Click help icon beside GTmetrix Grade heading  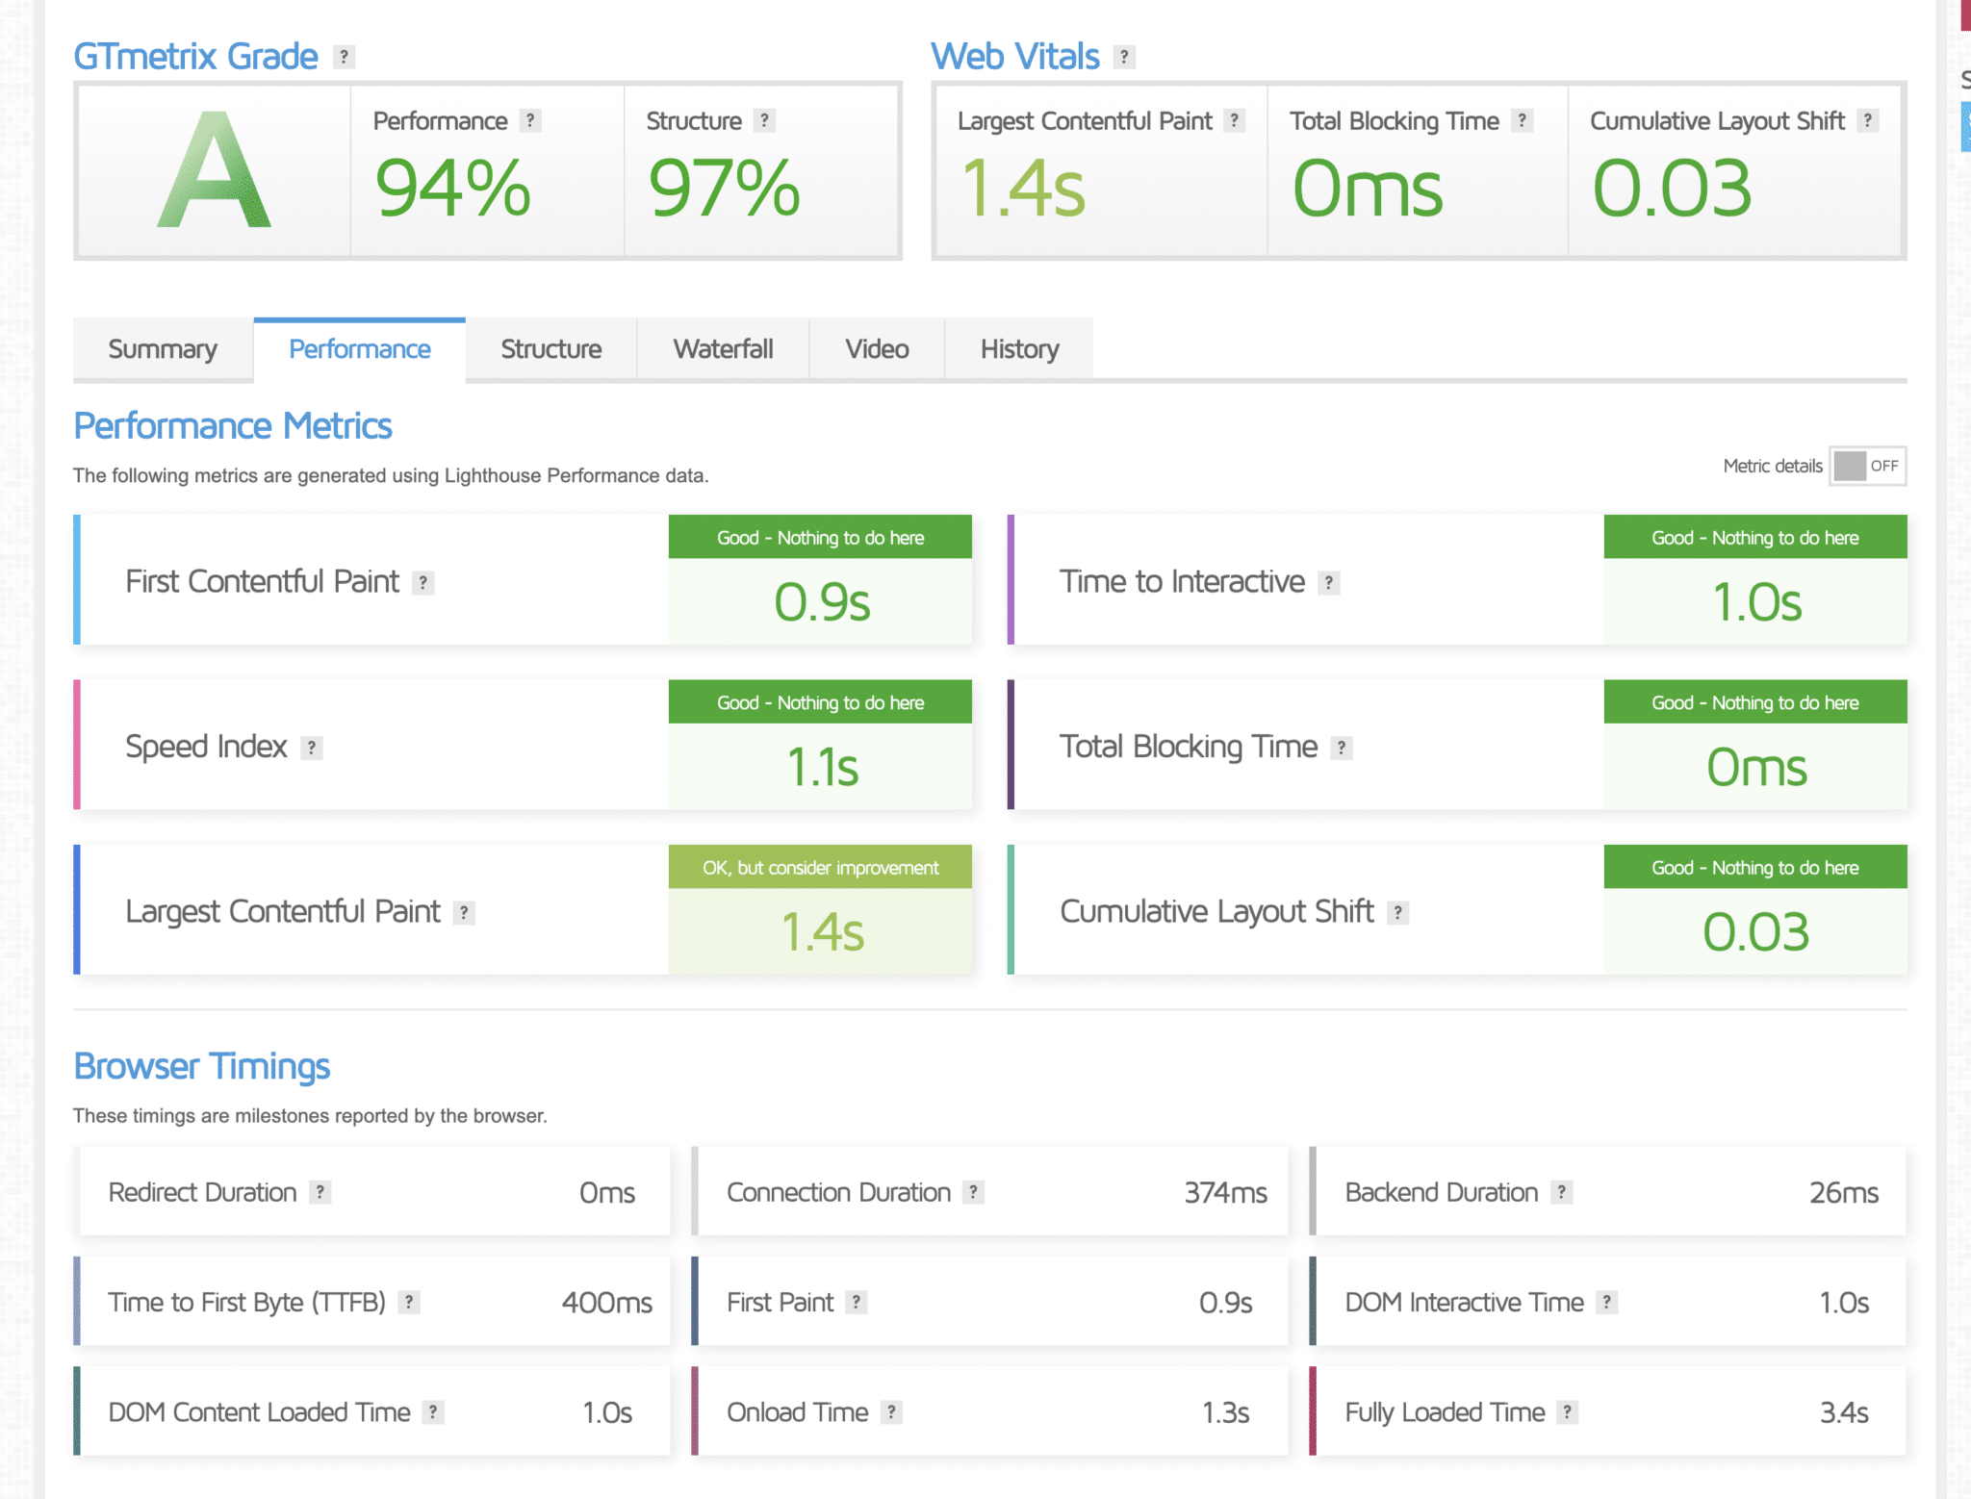click(344, 57)
